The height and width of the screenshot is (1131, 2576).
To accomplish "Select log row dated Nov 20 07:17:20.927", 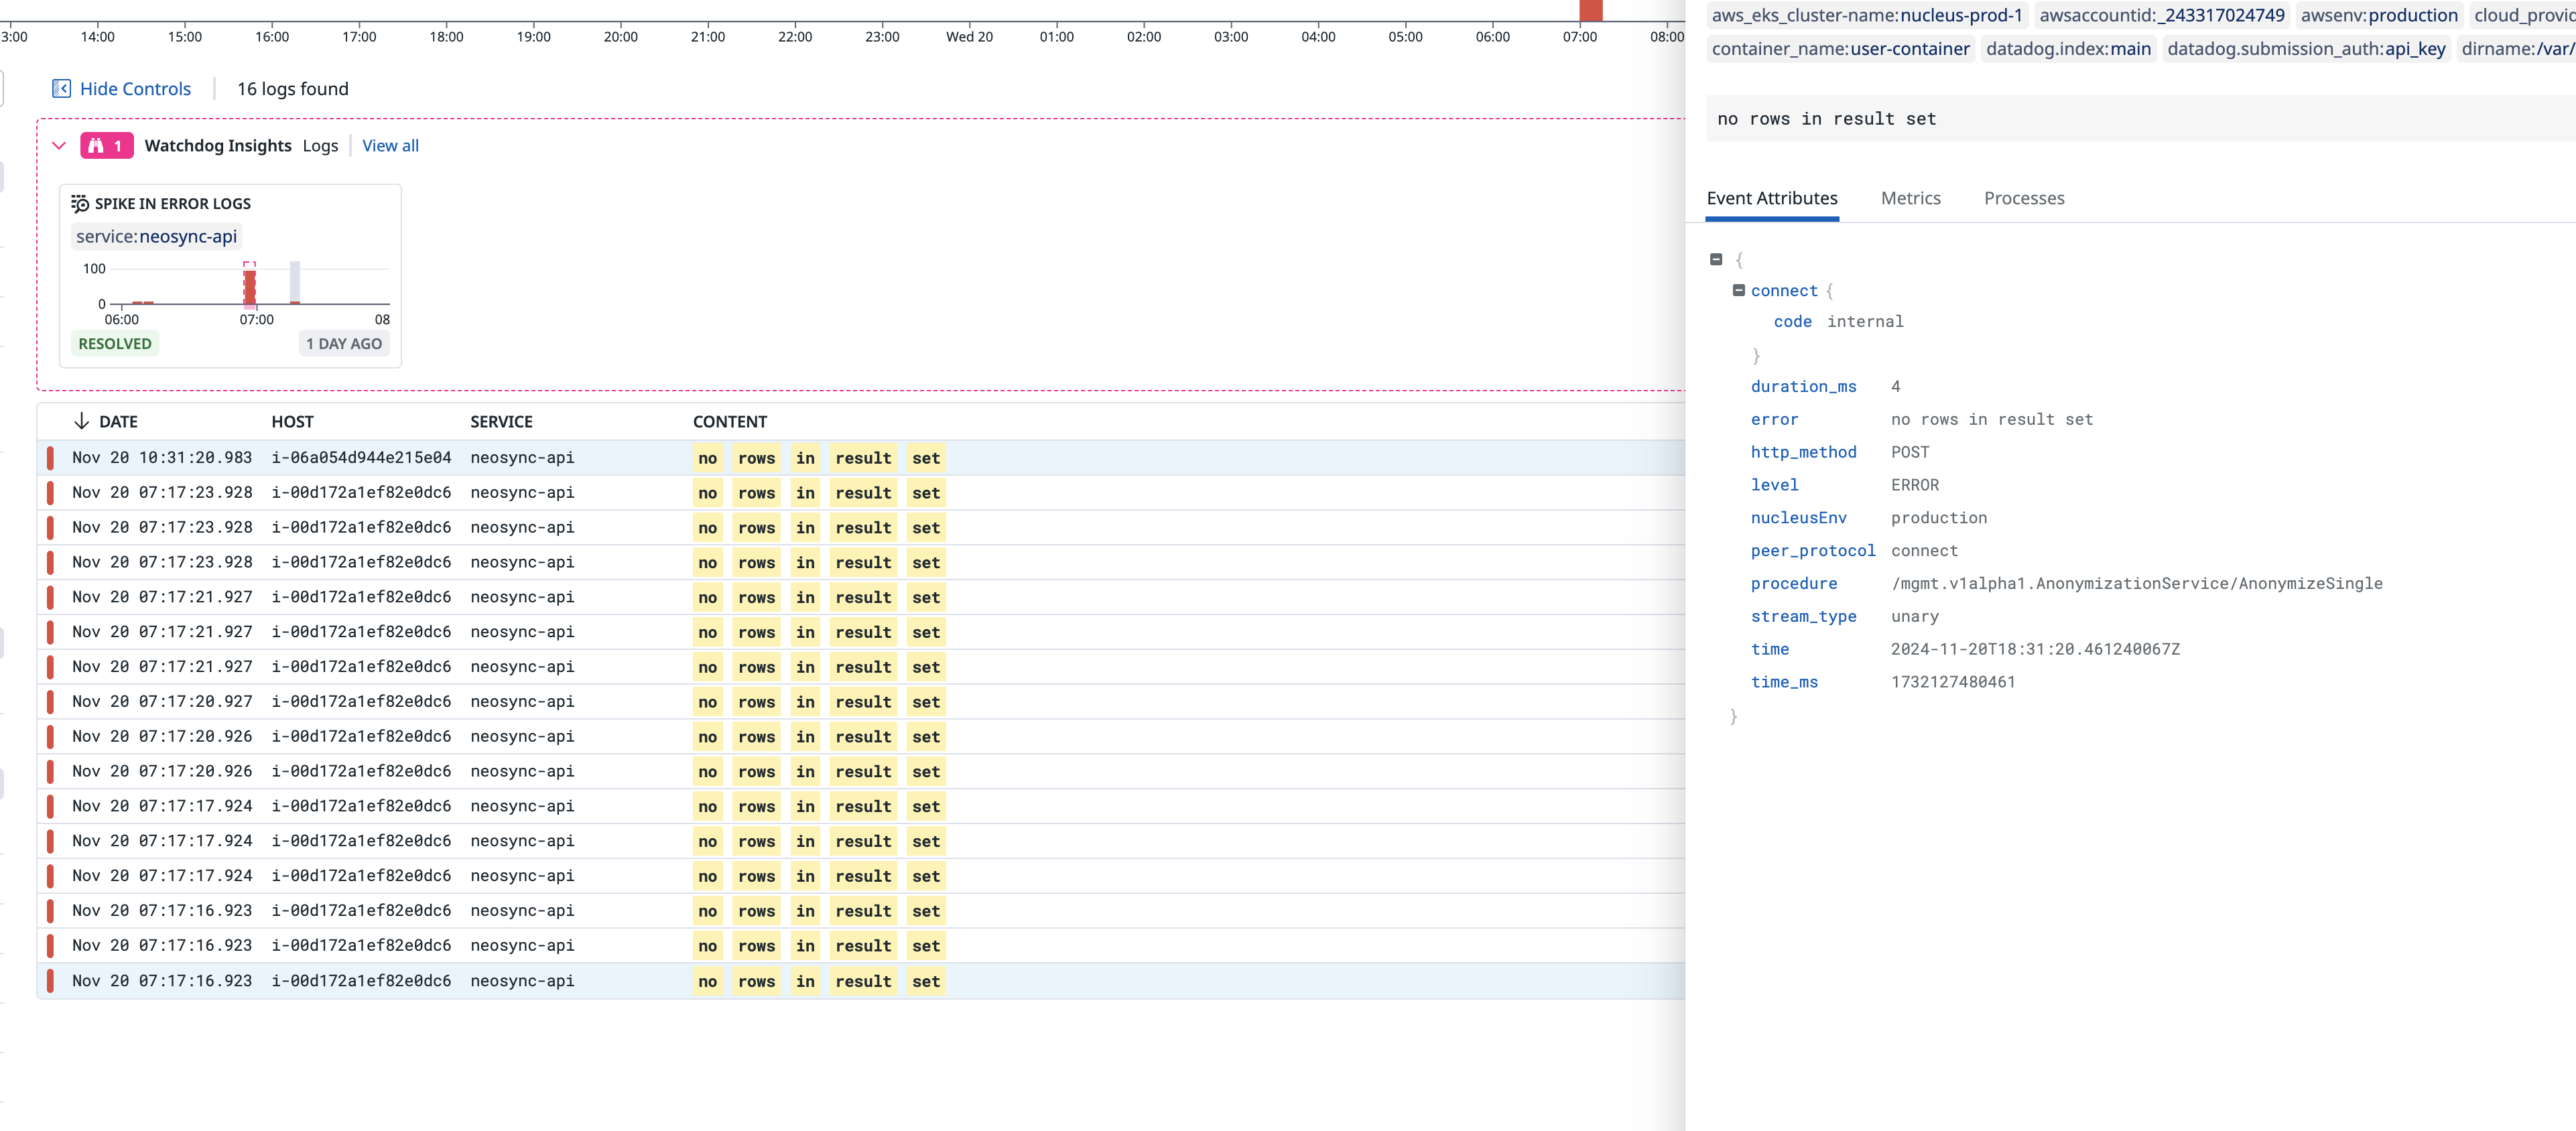I will point(861,702).
